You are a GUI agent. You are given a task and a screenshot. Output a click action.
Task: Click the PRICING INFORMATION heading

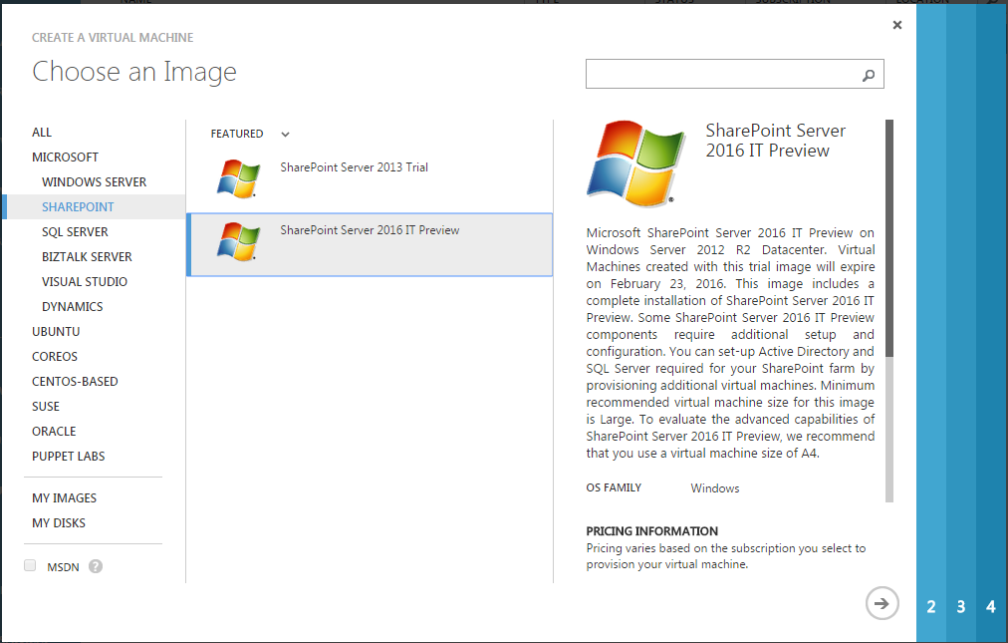pos(651,531)
